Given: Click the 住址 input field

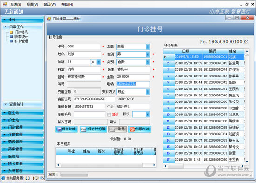Looking at the screenshot, I should tap(133, 107).
